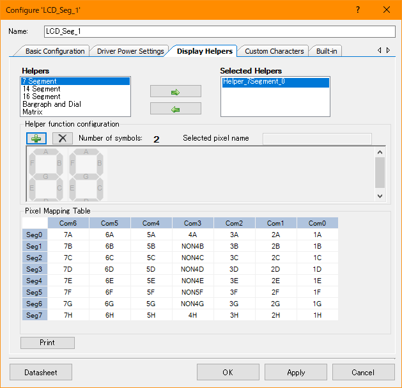Click the Com6 column header
The image size is (402, 388).
pyautogui.click(x=68, y=223)
